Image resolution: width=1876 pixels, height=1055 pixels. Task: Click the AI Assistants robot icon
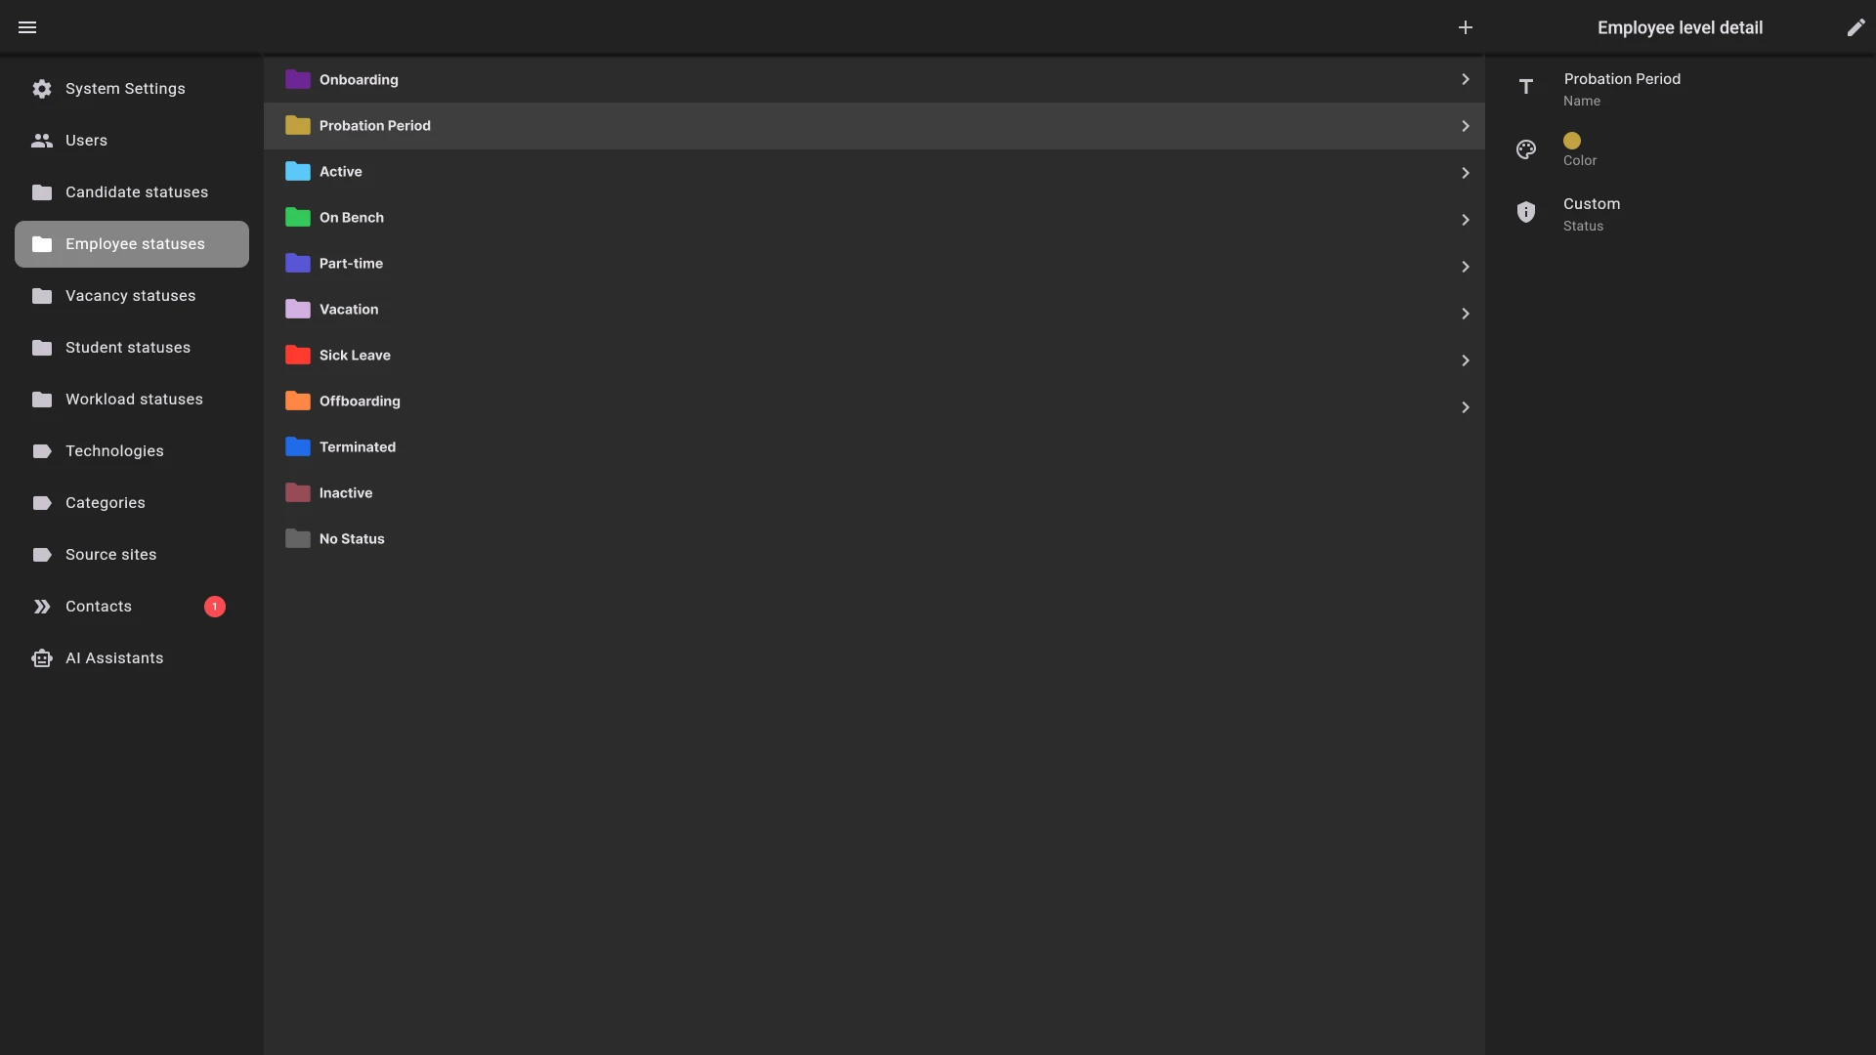click(x=42, y=658)
